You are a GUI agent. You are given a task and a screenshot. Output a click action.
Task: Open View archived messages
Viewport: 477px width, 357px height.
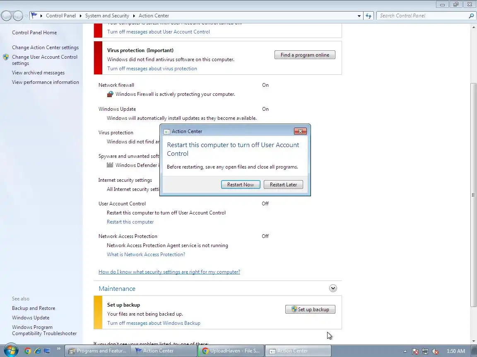(x=39, y=73)
